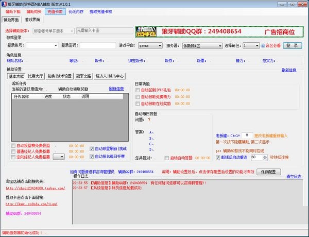This screenshot has height=237, width=309.
Task: Uncheck 自动报名每日杯赛 checkbox
Action: [92, 156]
